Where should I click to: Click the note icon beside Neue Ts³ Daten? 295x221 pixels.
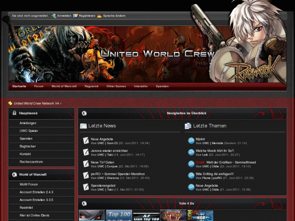(86, 164)
